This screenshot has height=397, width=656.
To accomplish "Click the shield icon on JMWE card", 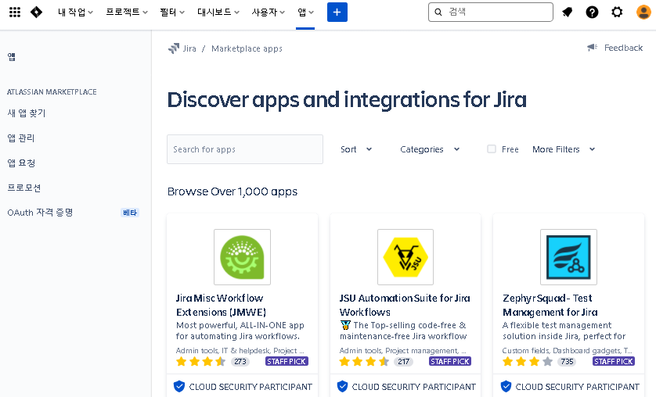I will coord(179,387).
